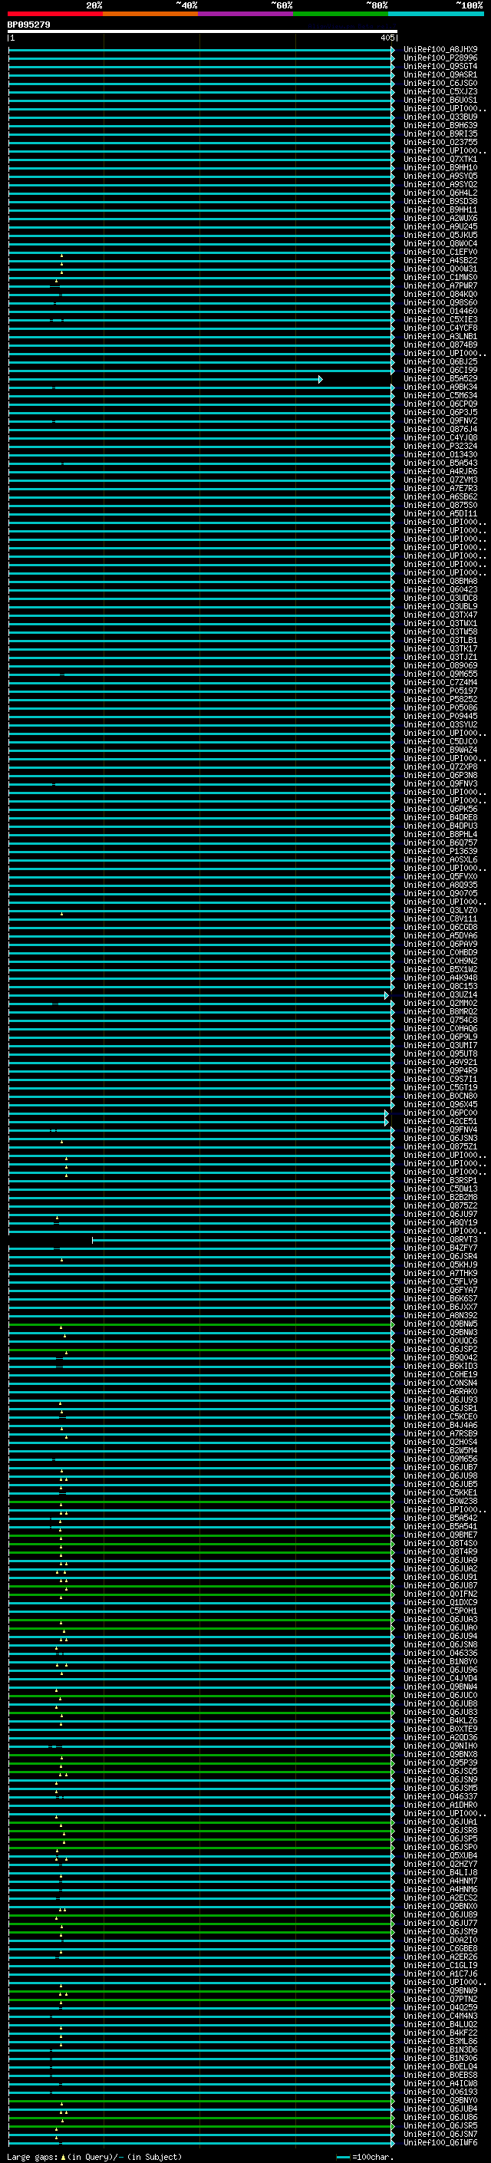Select label UniRef100_P58252

tap(440, 700)
